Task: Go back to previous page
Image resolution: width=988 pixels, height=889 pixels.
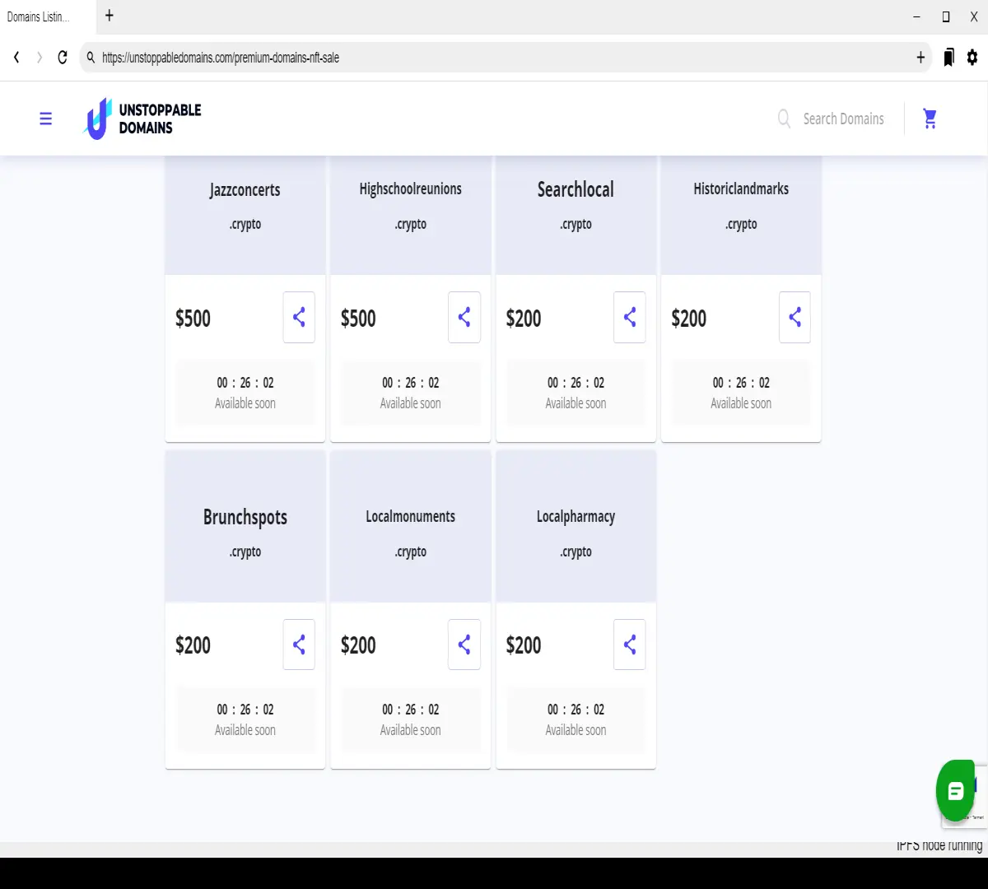Action: click(x=16, y=58)
